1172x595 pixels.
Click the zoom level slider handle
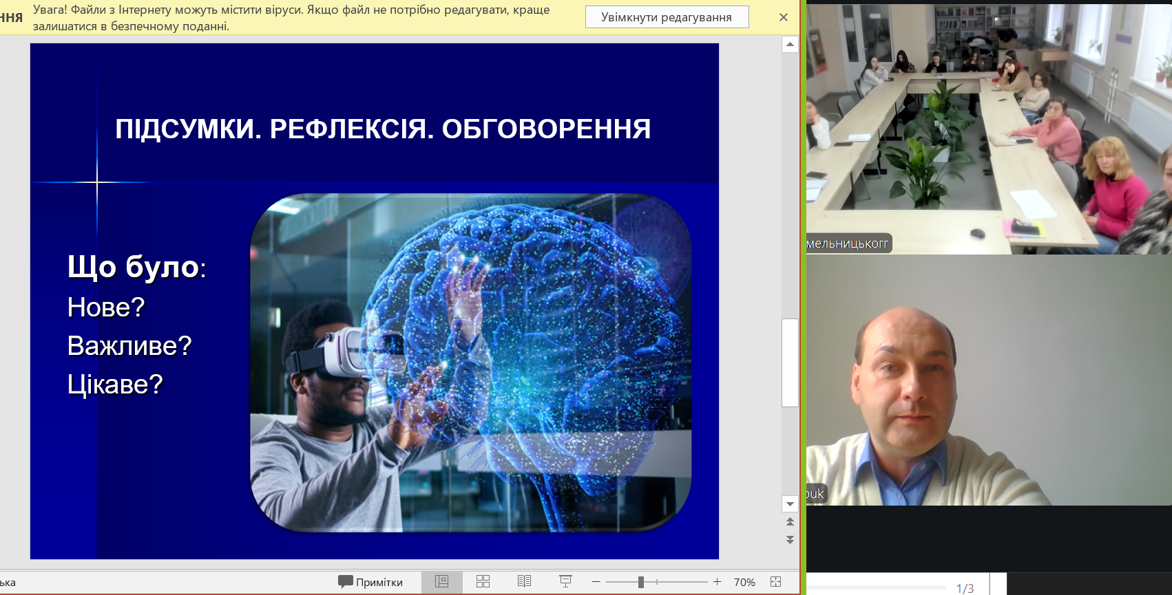[x=641, y=582]
